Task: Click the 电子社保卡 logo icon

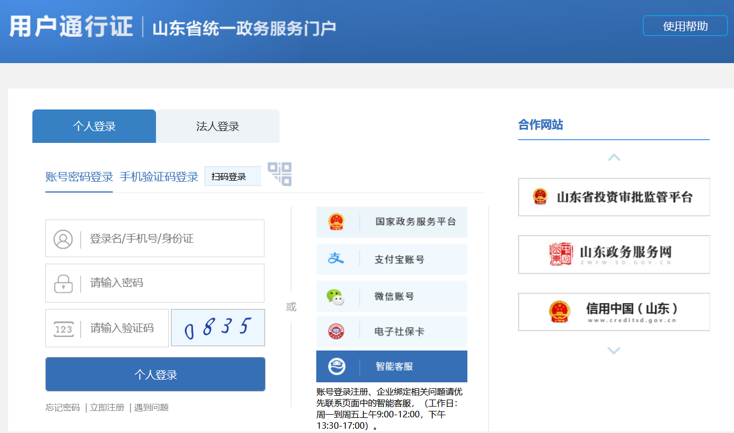Action: coord(336,331)
